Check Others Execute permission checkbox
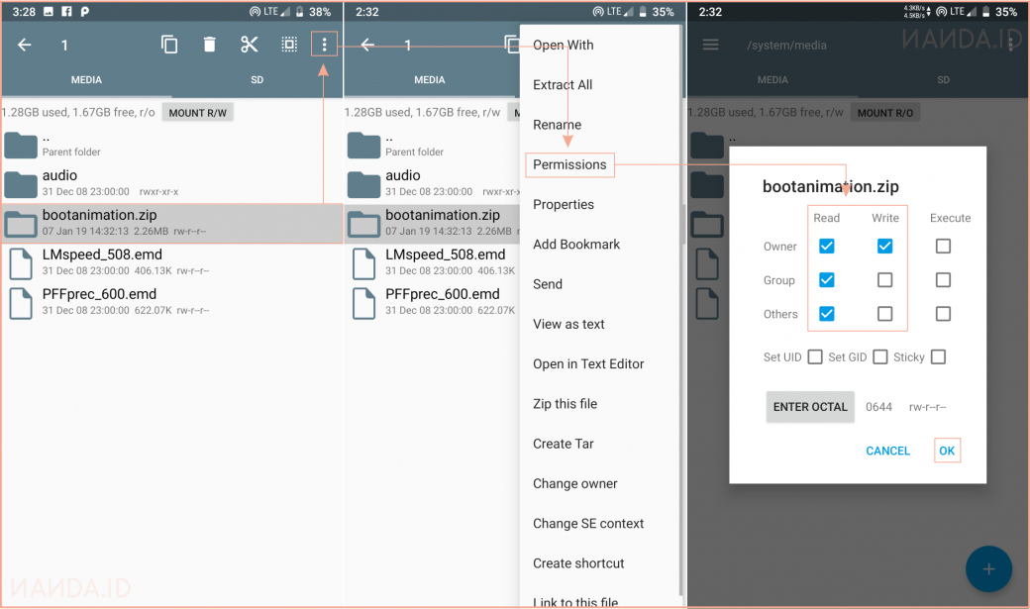1030x609 pixels. tap(943, 314)
